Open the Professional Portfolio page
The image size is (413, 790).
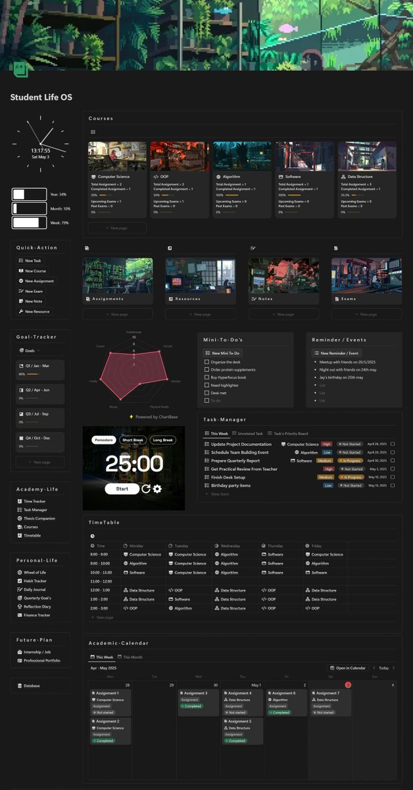38,660
